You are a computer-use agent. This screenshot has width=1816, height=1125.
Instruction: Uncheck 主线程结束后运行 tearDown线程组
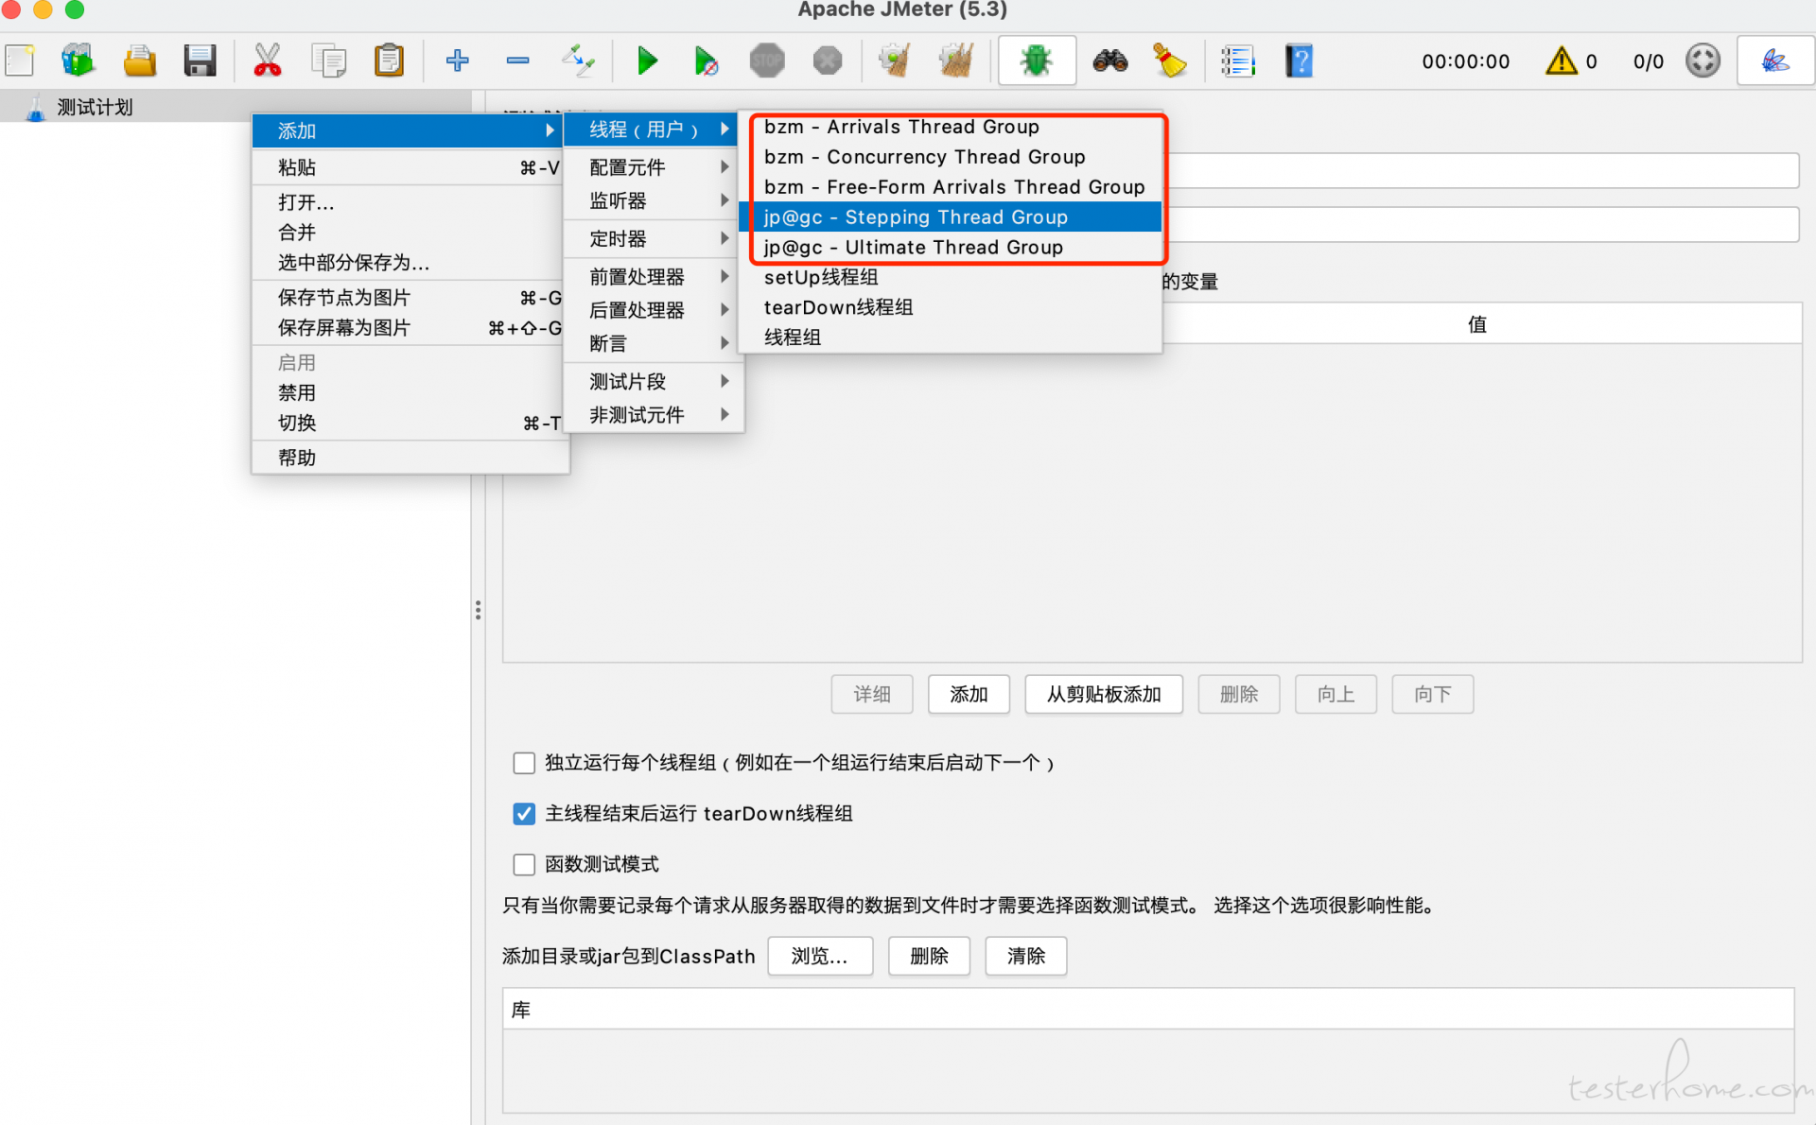coord(524,814)
